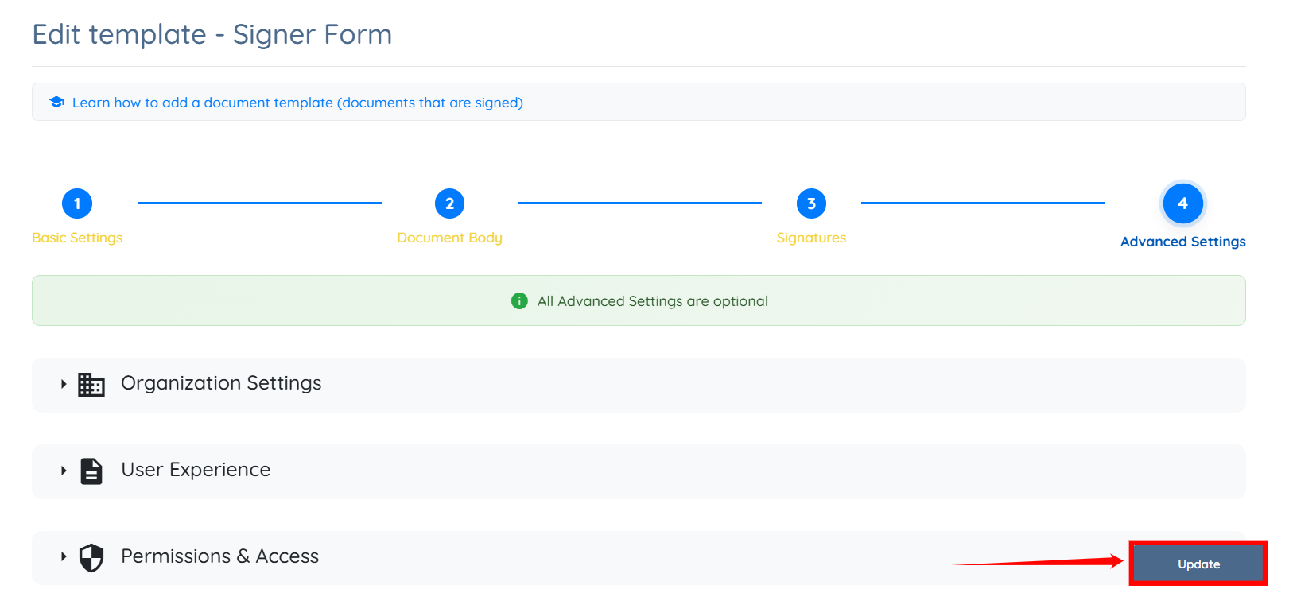
Task: Open the Learn how to add document template link
Action: tap(297, 103)
